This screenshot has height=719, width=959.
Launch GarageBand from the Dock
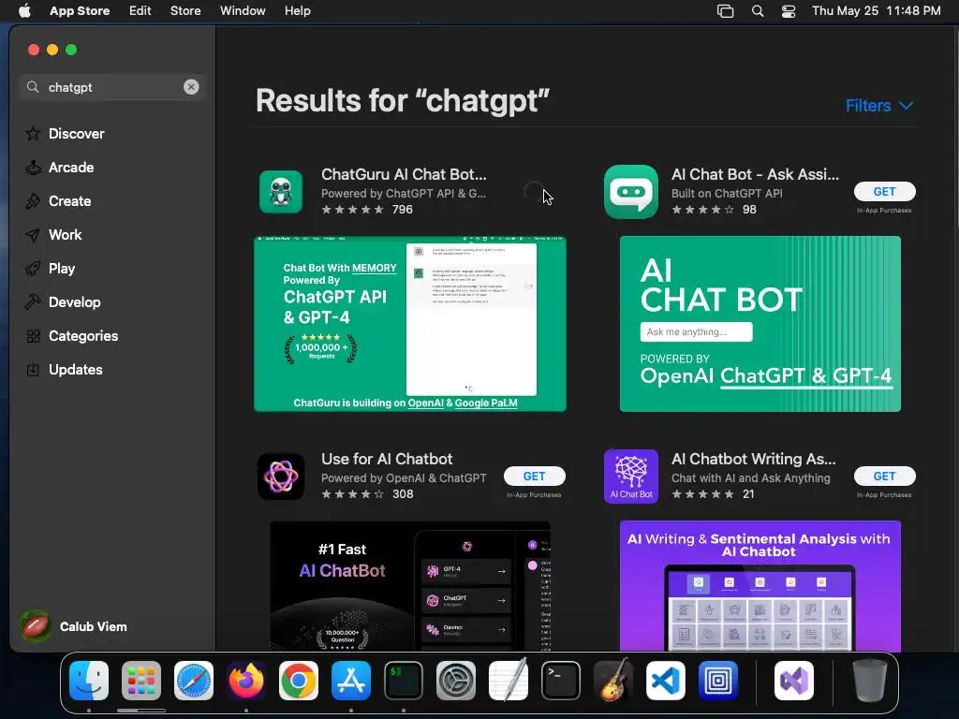click(613, 680)
